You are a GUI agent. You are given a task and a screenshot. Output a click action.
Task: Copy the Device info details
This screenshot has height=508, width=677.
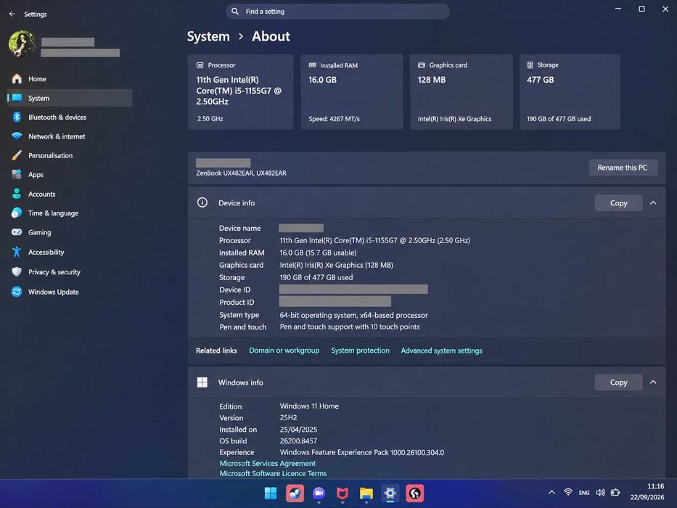(618, 203)
